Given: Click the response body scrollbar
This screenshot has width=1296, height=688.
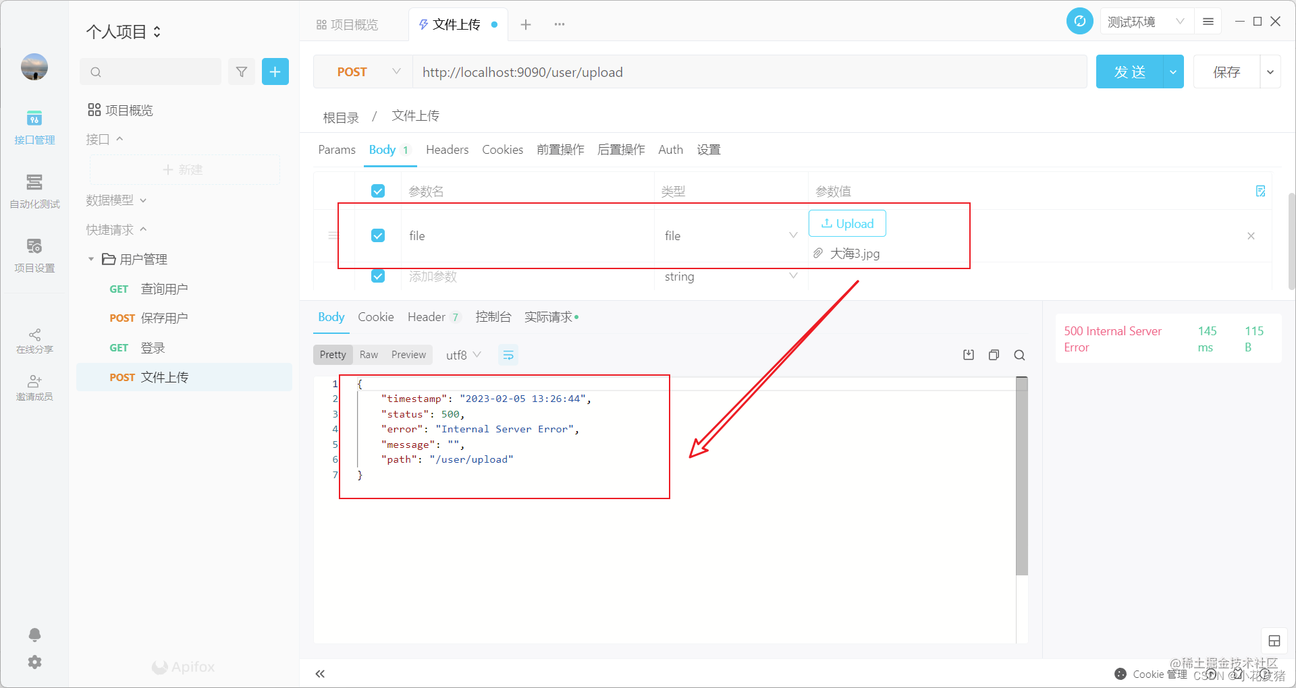Looking at the screenshot, I should point(1022,476).
